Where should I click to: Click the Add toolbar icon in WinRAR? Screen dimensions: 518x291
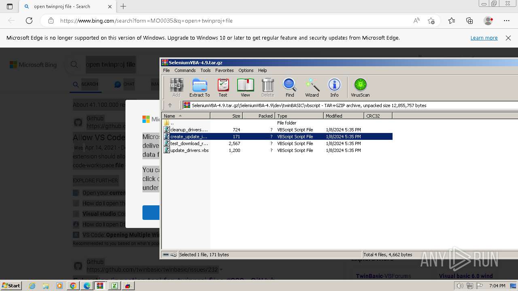pyautogui.click(x=176, y=88)
